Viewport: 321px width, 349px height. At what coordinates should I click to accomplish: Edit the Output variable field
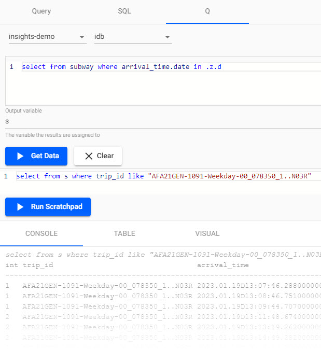163,121
